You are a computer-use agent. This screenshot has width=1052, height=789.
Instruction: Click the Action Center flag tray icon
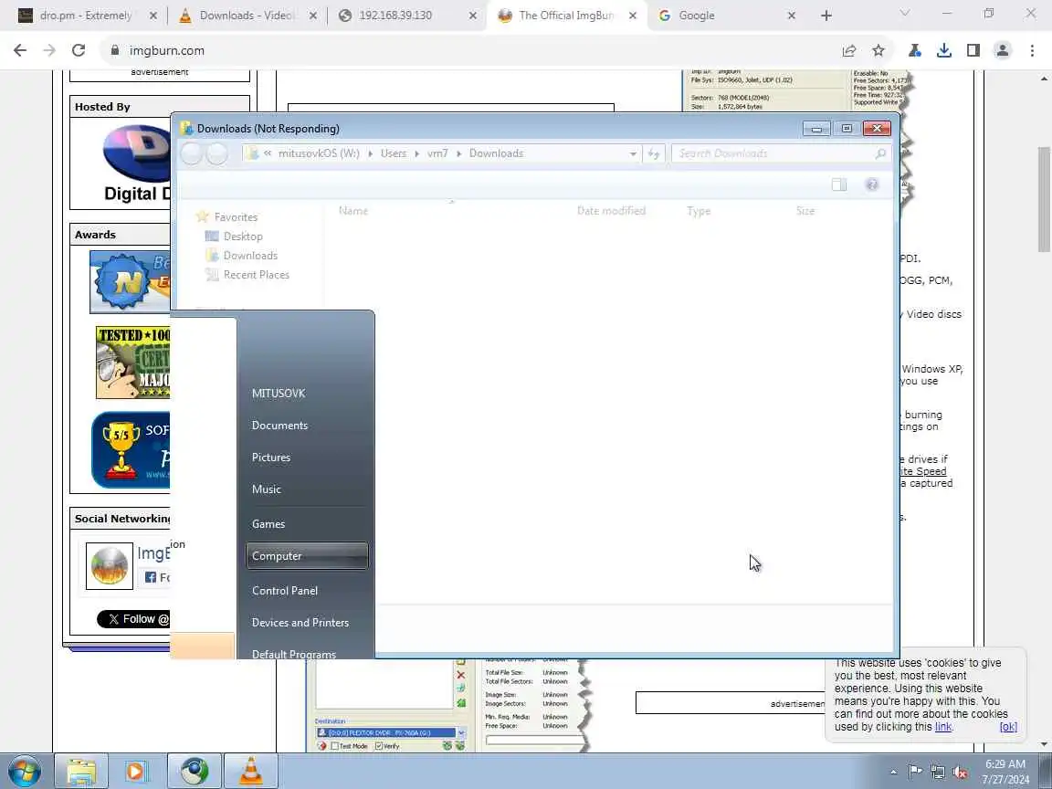coord(914,773)
